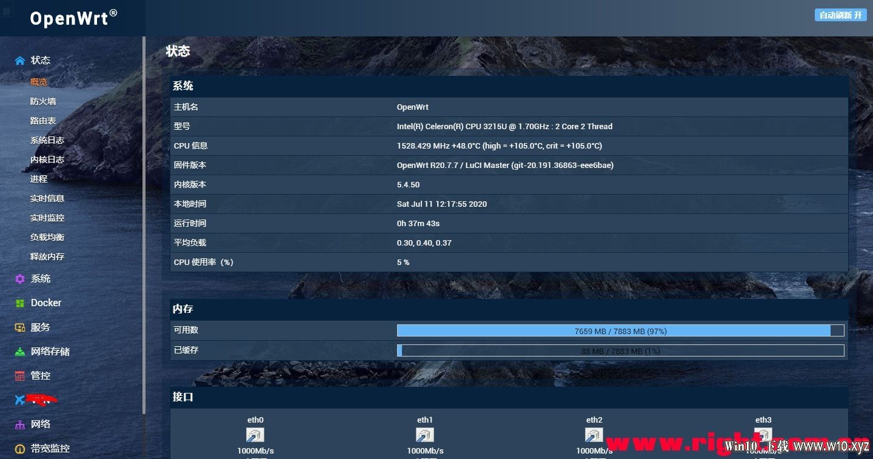This screenshot has height=459, width=873.
Task: Click the local time Sat Jul 11 12:17:55 2020
Action: coord(442,204)
